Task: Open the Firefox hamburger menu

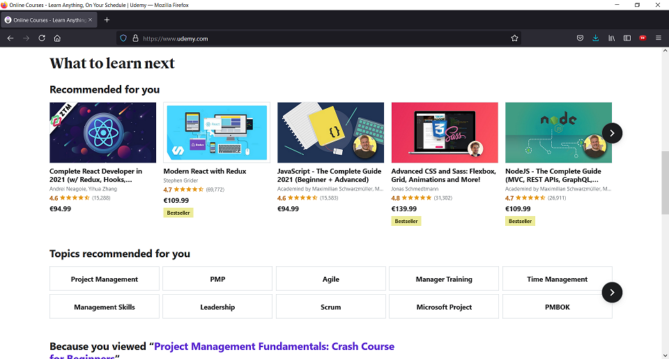Action: point(659,38)
